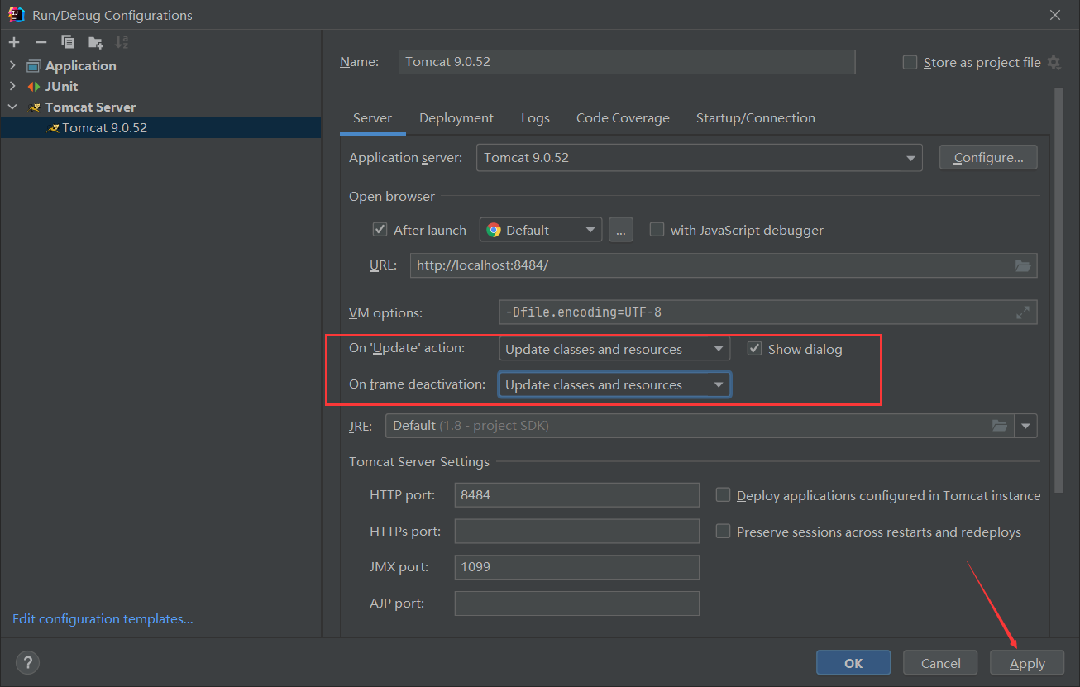1080x687 pixels.
Task: Switch to Startup/Connection tab
Action: pos(756,118)
